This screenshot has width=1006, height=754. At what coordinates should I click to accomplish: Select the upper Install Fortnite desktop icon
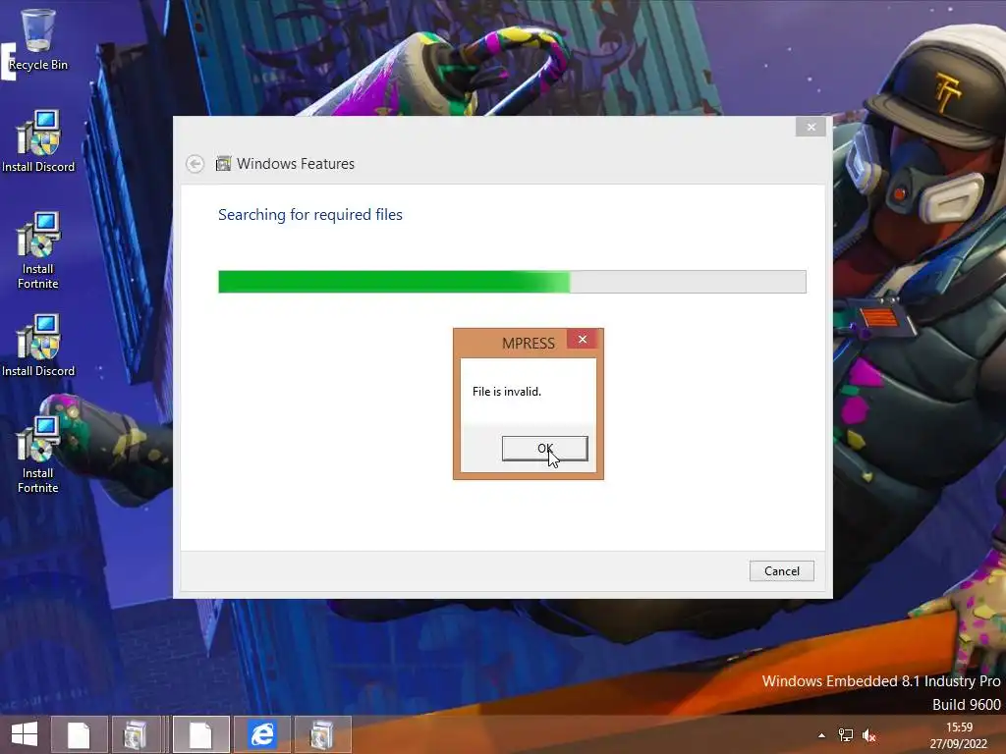pyautogui.click(x=38, y=250)
